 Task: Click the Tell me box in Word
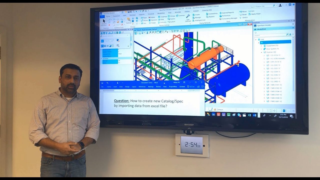click(191, 86)
